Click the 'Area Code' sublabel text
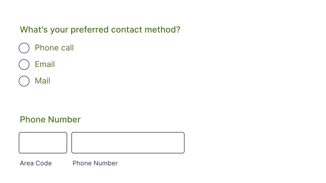 click(x=36, y=163)
